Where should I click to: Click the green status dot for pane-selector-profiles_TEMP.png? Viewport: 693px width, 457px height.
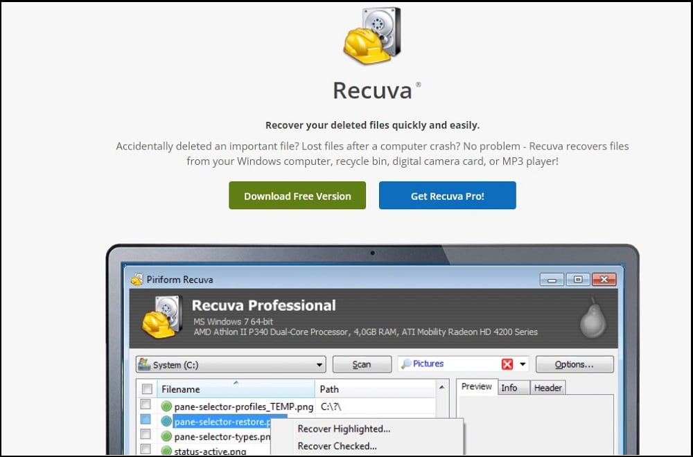tap(166, 406)
